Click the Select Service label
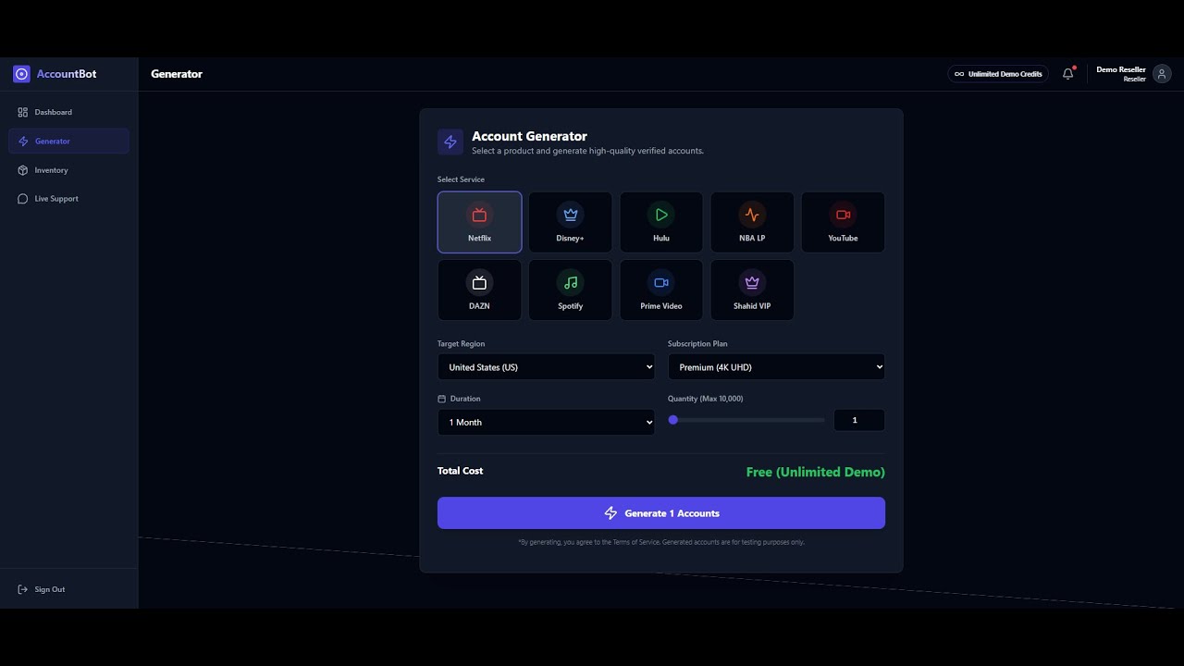Viewport: 1184px width, 666px height. [x=461, y=179]
